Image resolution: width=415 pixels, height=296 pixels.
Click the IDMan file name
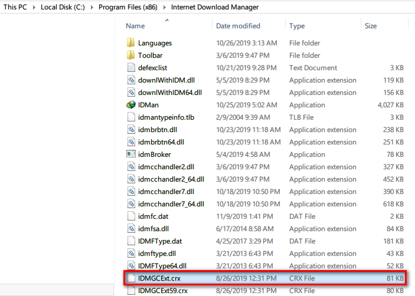click(148, 105)
